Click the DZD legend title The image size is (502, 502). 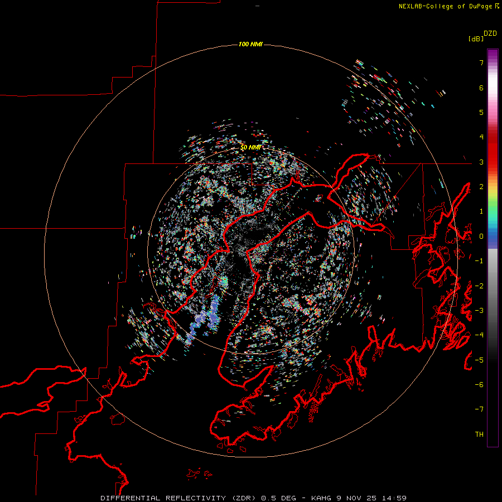(490, 33)
